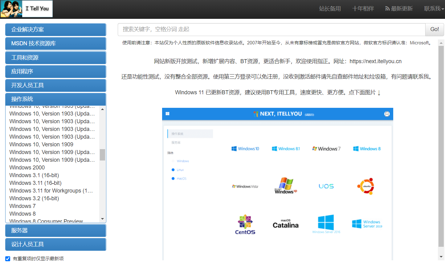Click the OS list scroll-down arrow
This screenshot has width=445, height=264.
102,219
